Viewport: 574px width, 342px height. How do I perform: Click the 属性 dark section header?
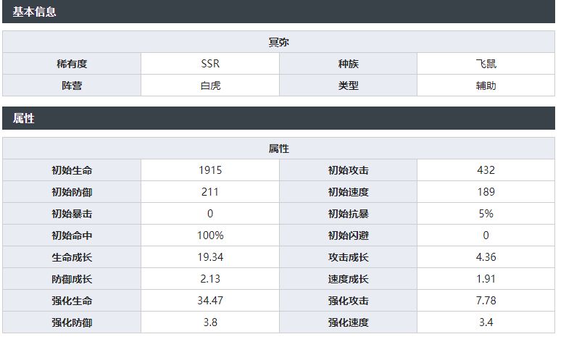(24, 118)
